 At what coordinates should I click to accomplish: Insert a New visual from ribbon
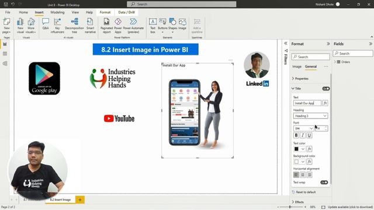tap(20, 26)
